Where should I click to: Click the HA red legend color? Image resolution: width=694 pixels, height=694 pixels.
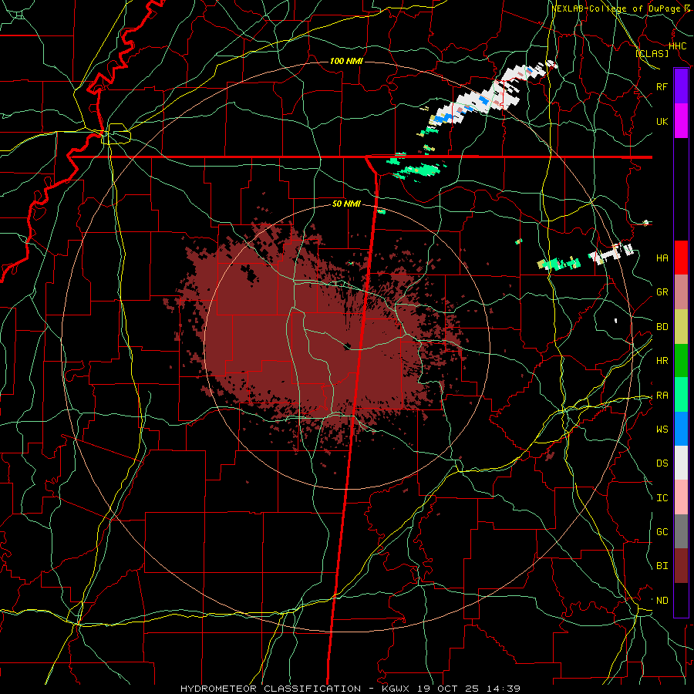click(x=681, y=258)
